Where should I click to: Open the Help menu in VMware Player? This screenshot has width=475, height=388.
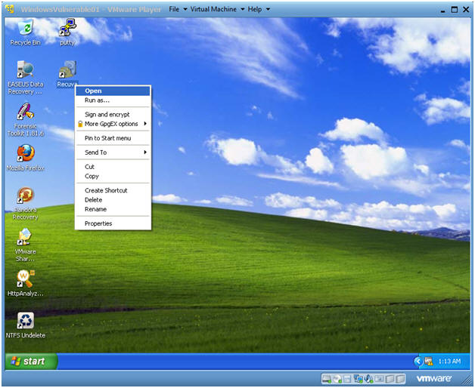point(259,9)
